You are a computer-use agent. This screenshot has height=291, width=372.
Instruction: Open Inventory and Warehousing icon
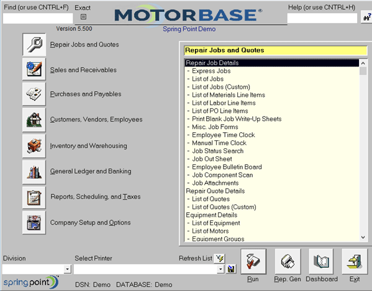coord(34,146)
